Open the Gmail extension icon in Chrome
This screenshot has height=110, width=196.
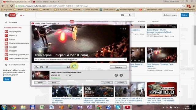click(x=189, y=6)
